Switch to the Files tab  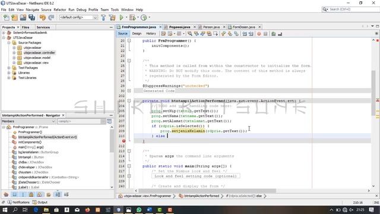pyautogui.click(x=26, y=27)
